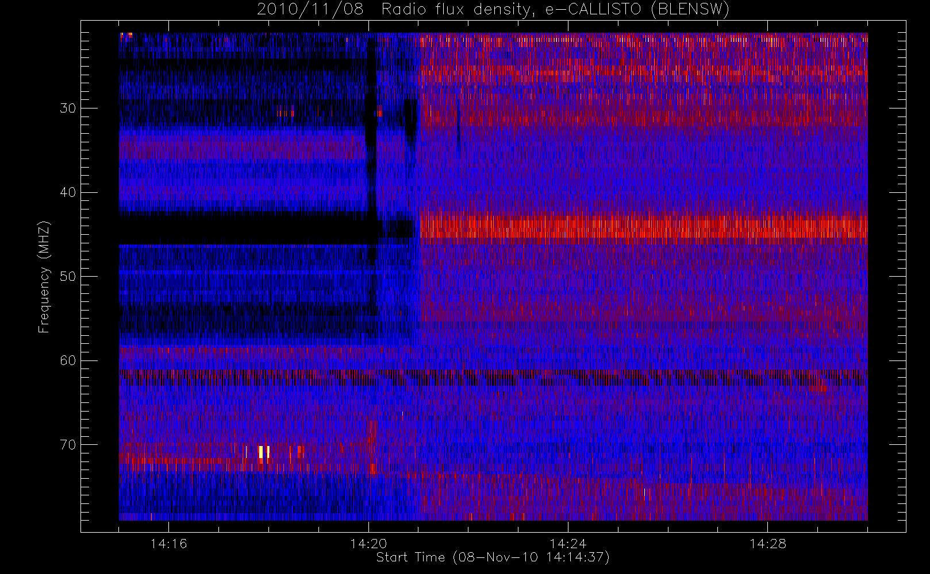The image size is (930, 574).
Task: Click the 14:28 time tick label
Action: pos(768,544)
